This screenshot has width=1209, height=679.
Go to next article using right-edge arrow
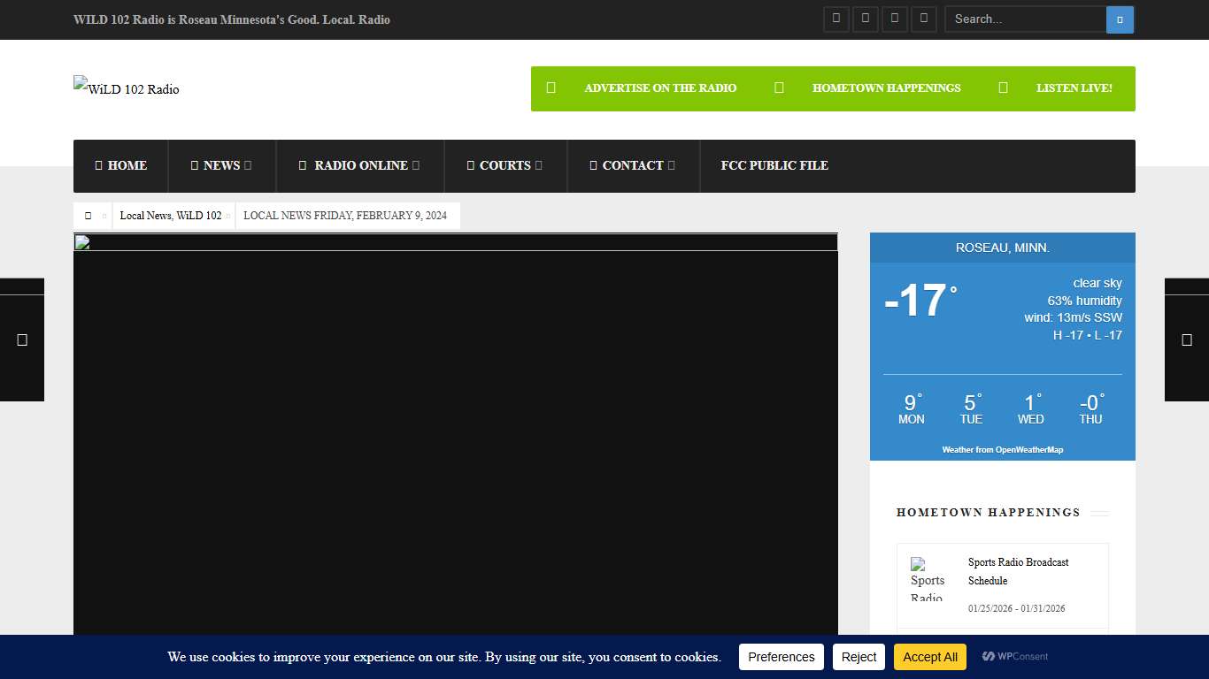pos(1187,339)
